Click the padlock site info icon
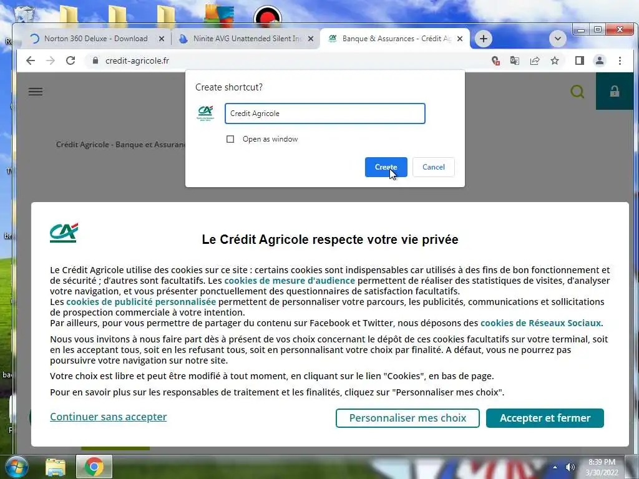Screen dimensions: 639x479 click(95, 60)
